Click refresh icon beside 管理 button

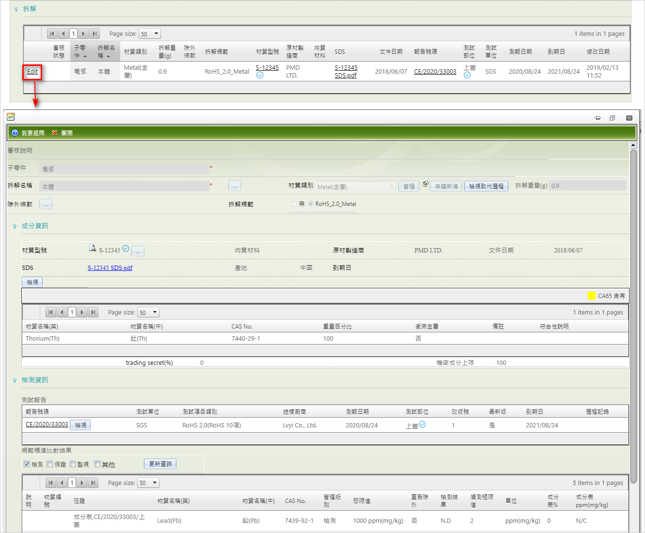click(425, 184)
